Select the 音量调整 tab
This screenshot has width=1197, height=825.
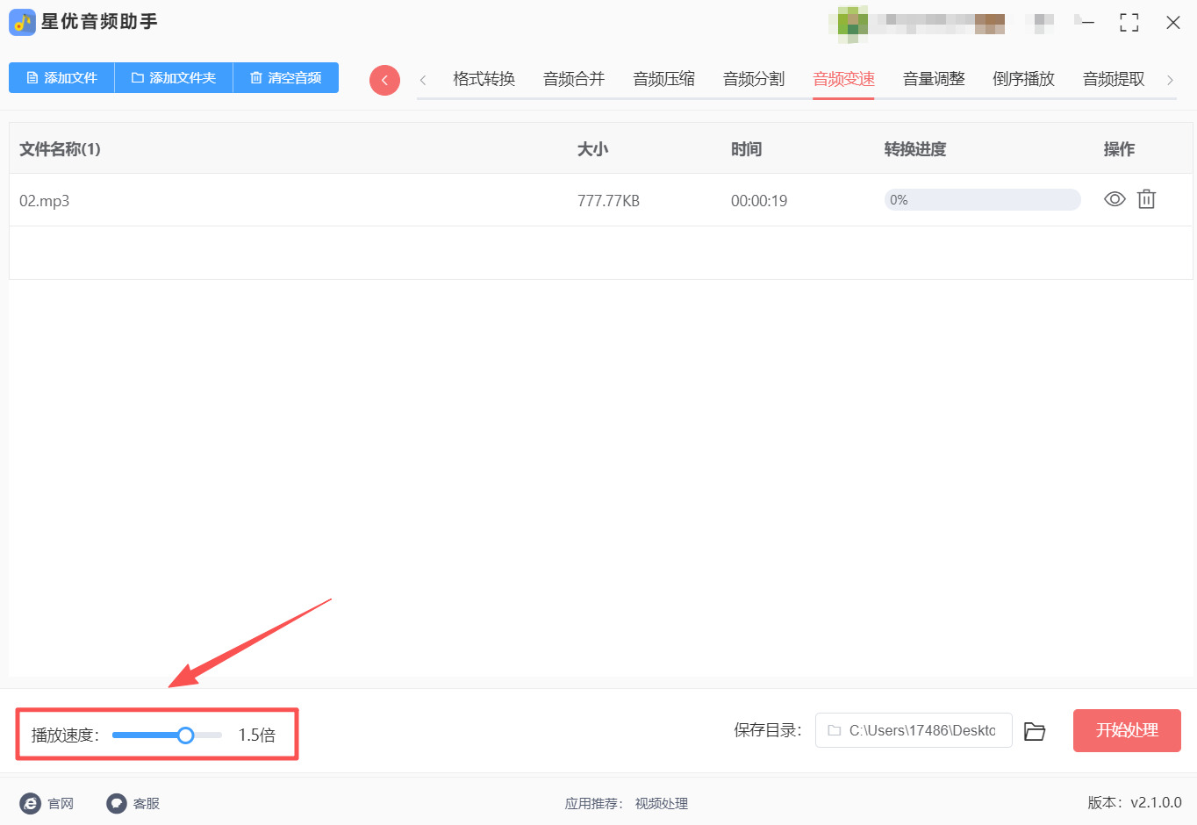click(934, 79)
